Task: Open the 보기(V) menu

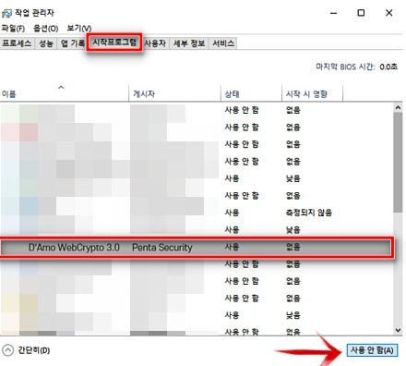Action: click(79, 29)
